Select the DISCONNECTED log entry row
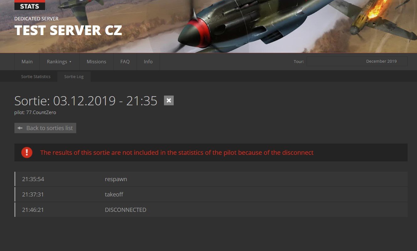 [211, 210]
